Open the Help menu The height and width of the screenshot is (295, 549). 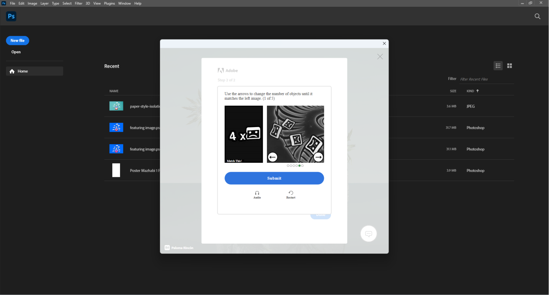point(138,3)
